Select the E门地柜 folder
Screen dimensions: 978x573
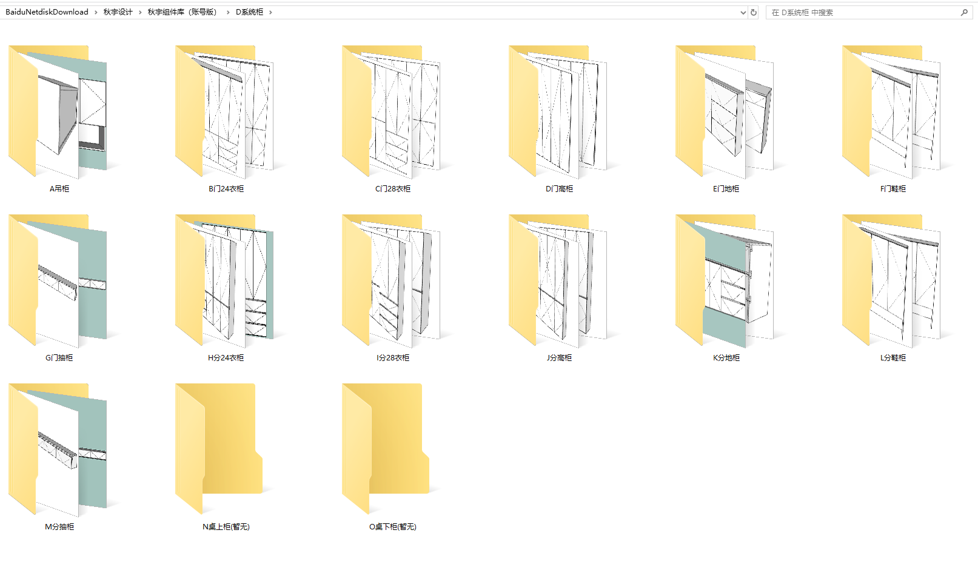[x=725, y=112]
